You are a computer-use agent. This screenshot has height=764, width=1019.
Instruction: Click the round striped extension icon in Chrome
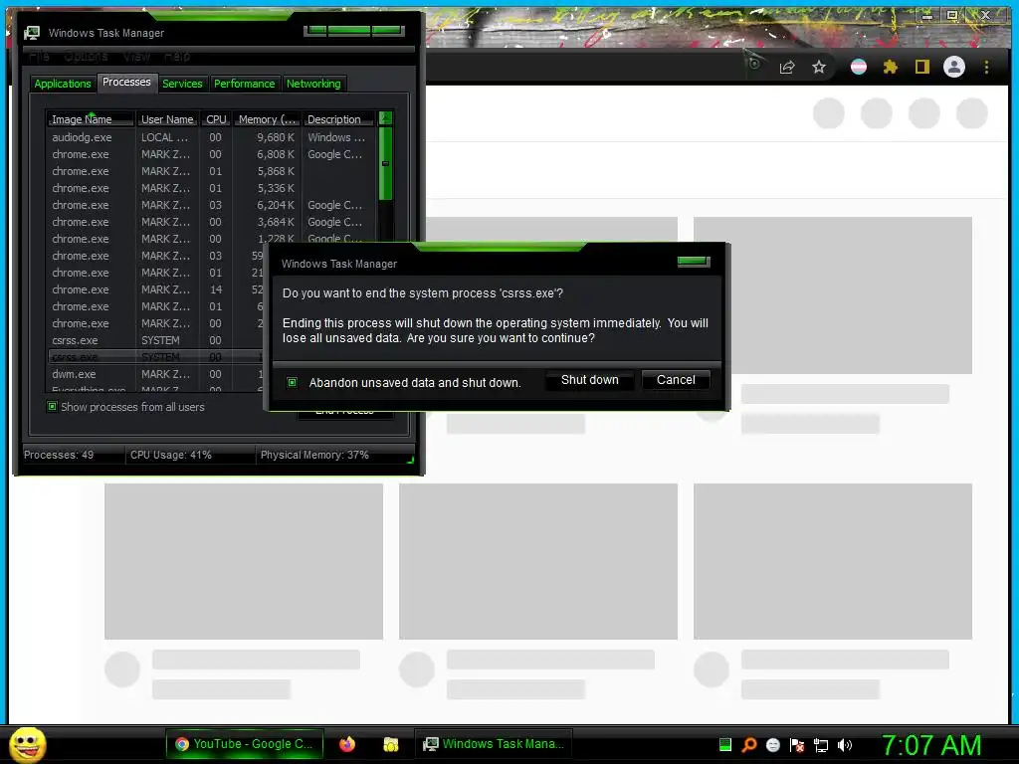[859, 67]
